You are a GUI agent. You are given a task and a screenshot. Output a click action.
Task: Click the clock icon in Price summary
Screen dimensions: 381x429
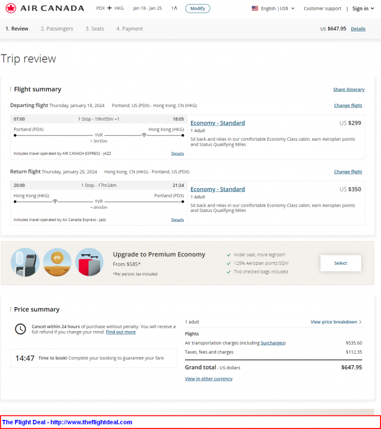pos(20,329)
